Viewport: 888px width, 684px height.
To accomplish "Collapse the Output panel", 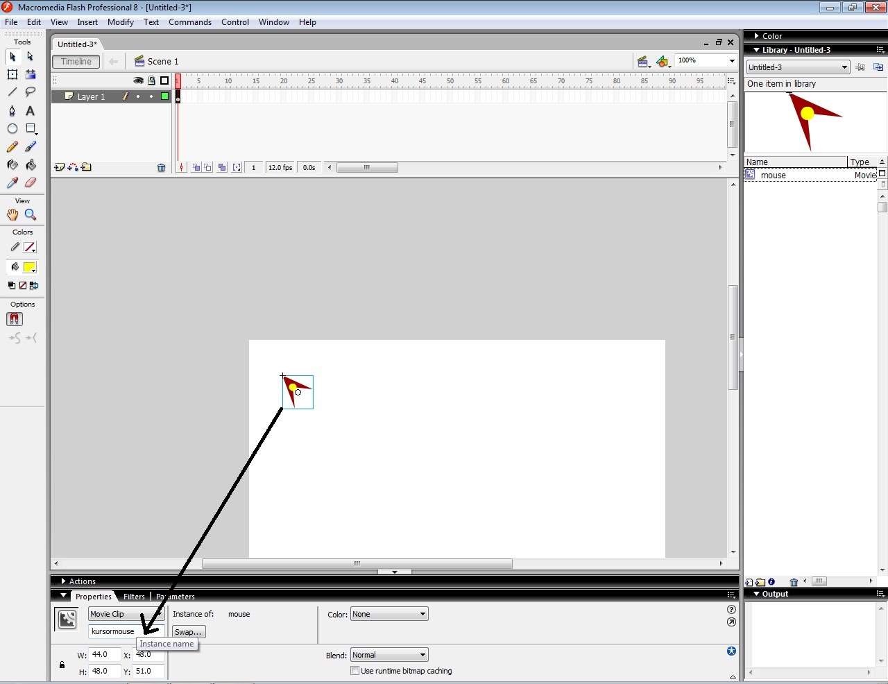I will click(x=757, y=594).
